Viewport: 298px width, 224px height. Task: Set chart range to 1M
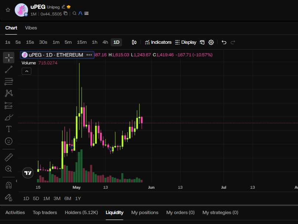click(46, 199)
